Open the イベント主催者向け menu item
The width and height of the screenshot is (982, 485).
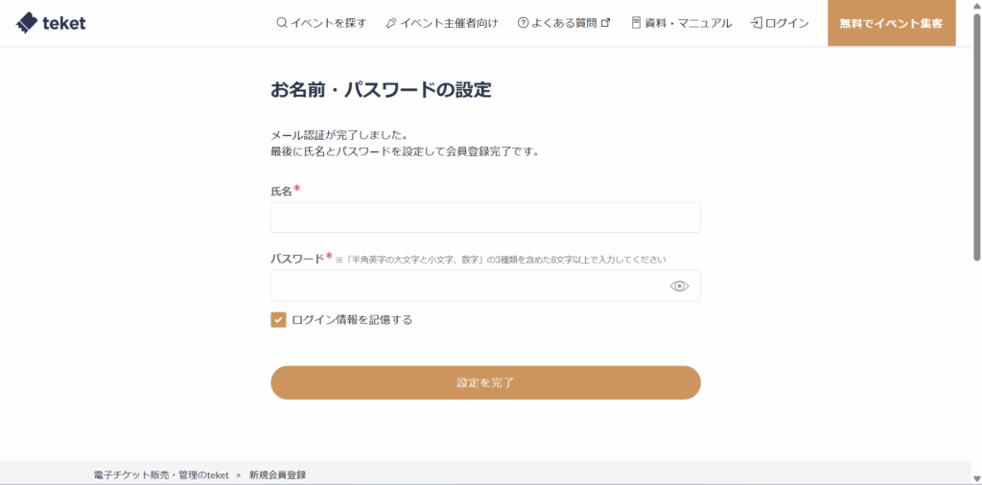(449, 23)
